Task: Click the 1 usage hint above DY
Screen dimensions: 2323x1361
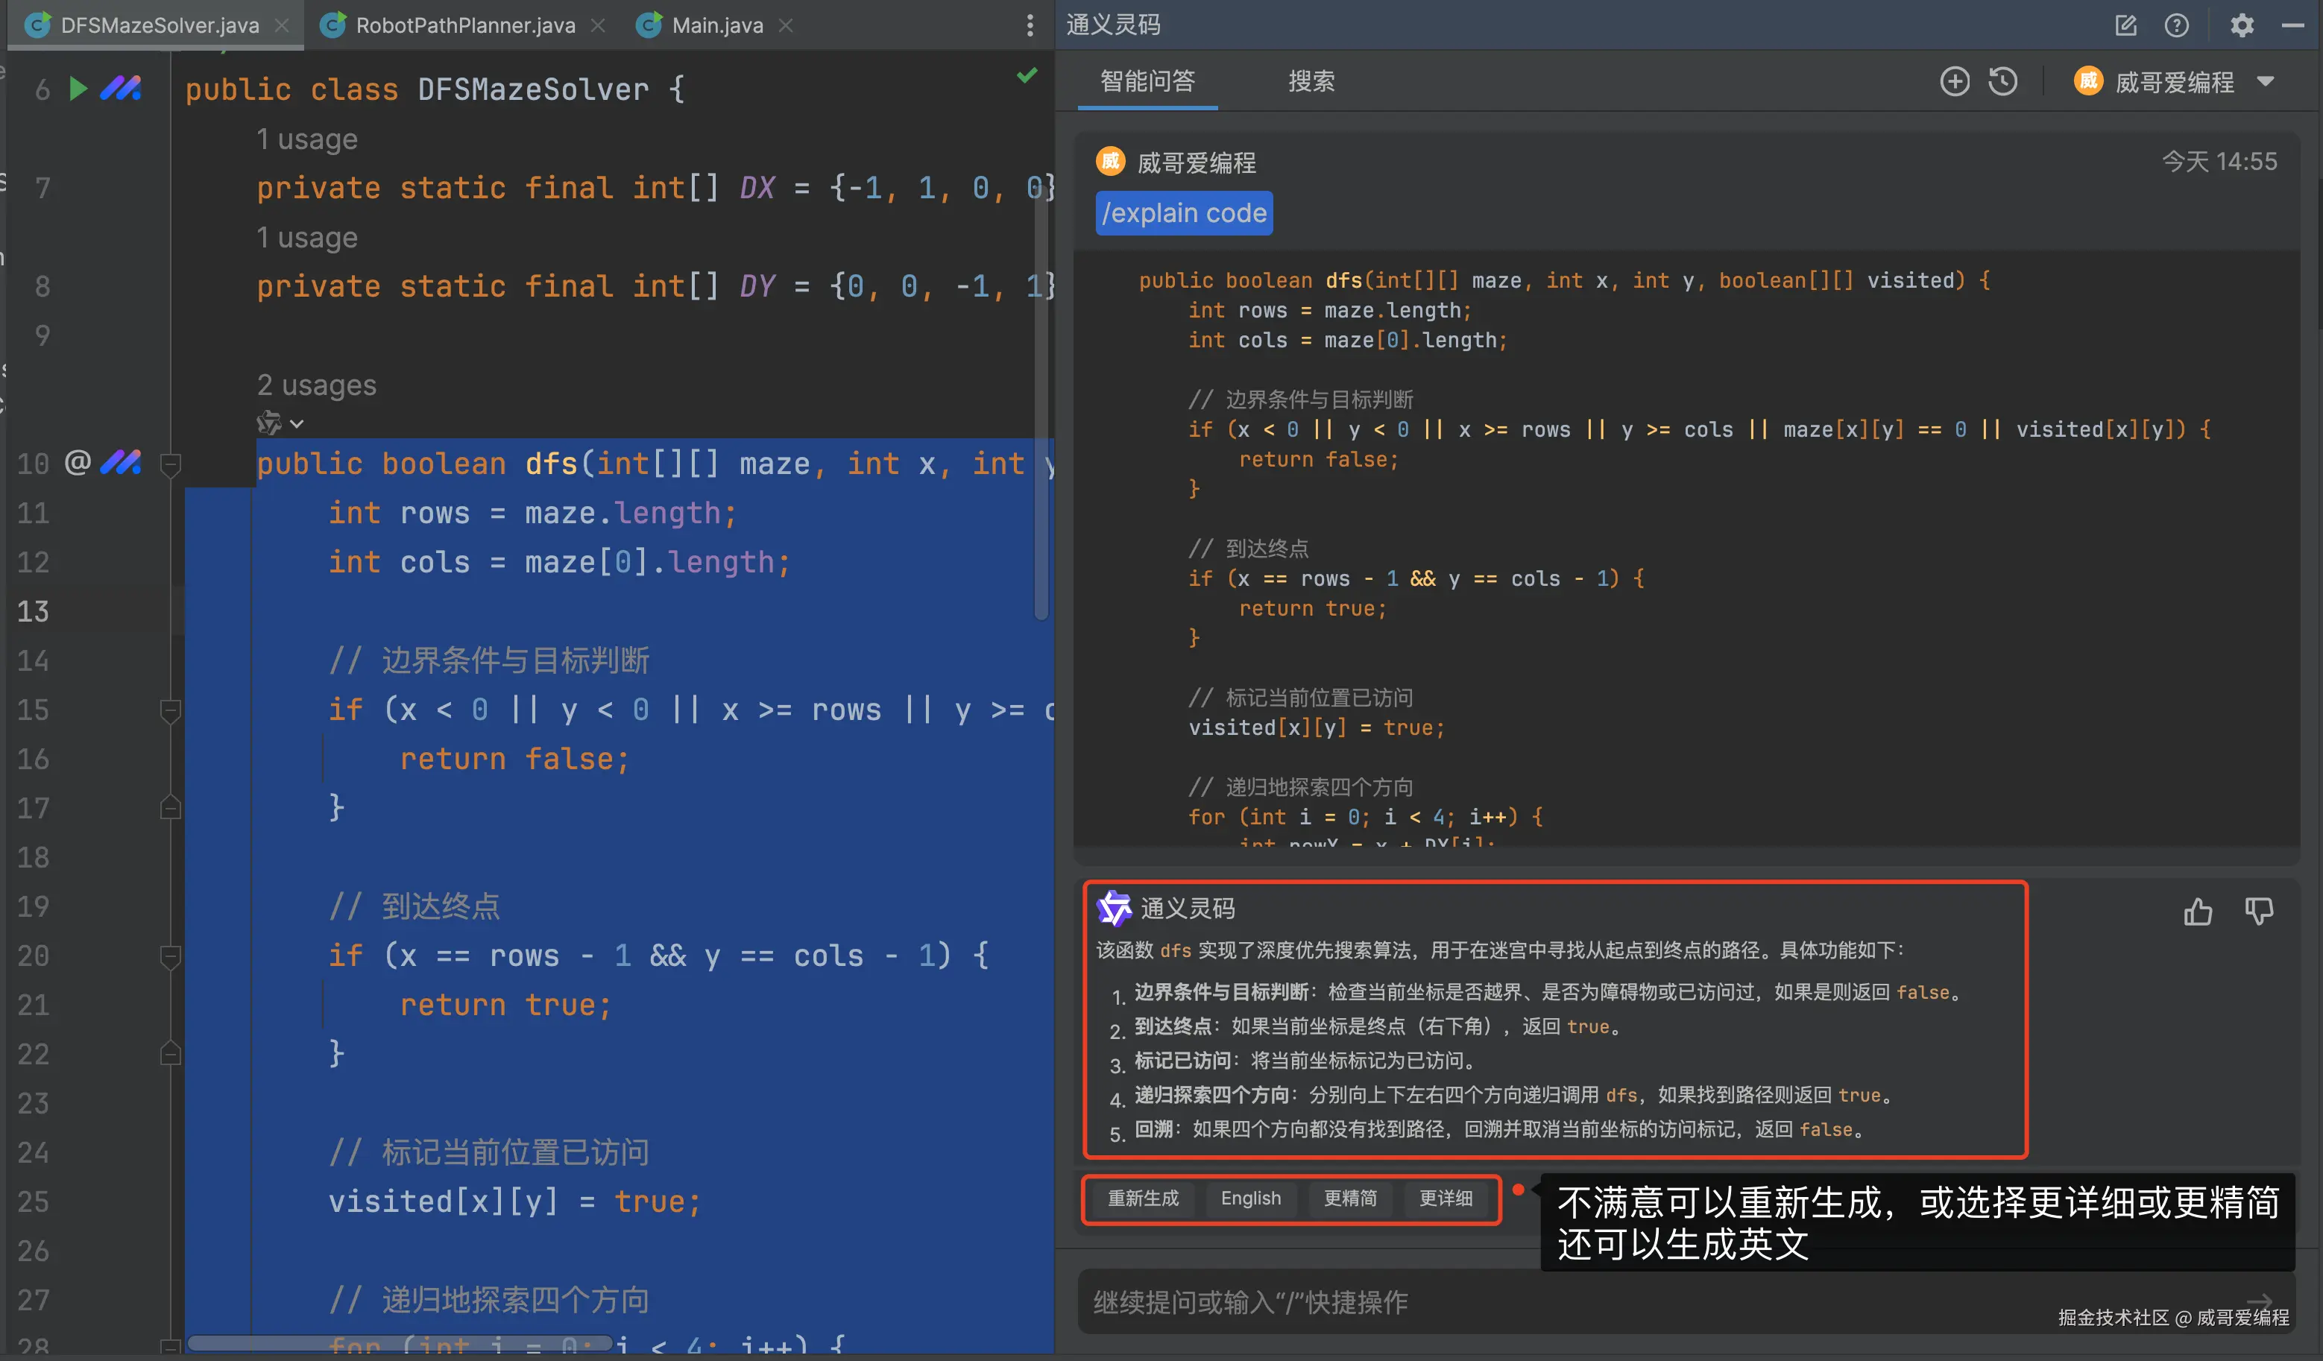Action: pyautogui.click(x=307, y=238)
